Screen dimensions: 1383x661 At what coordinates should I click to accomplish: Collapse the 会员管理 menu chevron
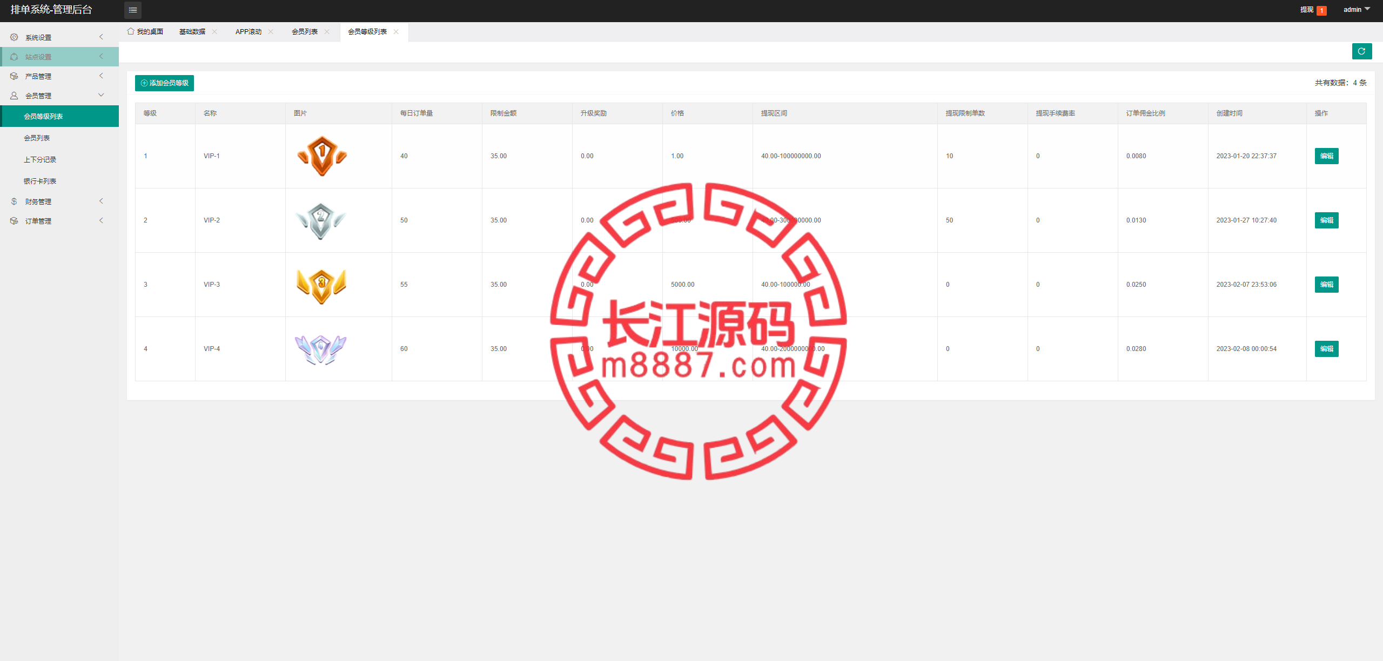[x=101, y=95]
